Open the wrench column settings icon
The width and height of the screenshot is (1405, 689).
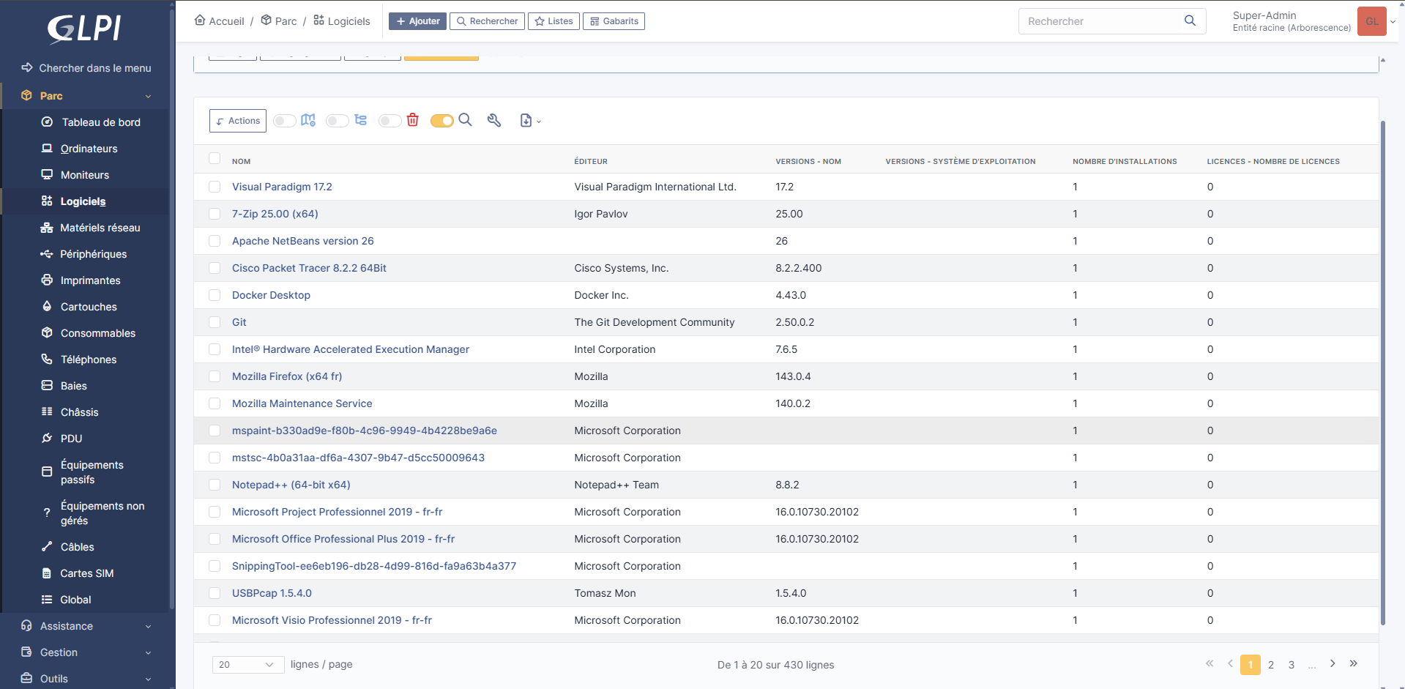tap(494, 120)
